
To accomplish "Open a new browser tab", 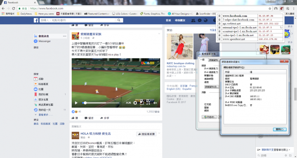I will 42,2.
